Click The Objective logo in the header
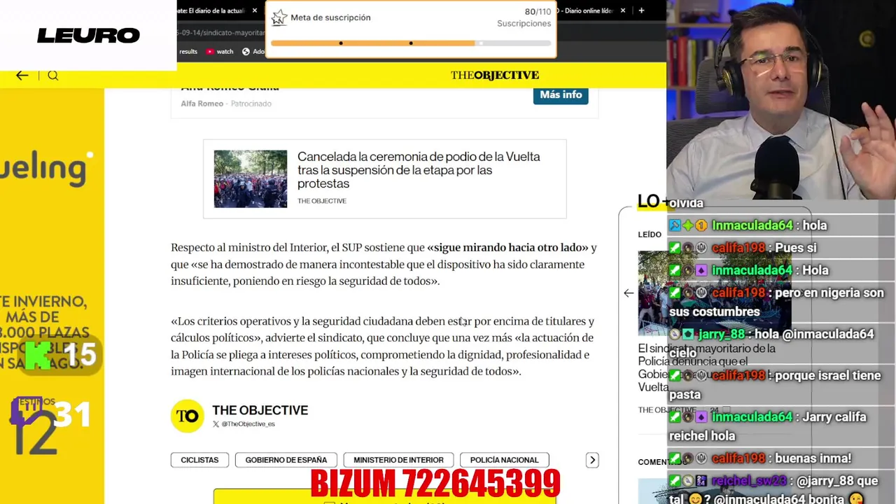The width and height of the screenshot is (896, 504). (495, 75)
